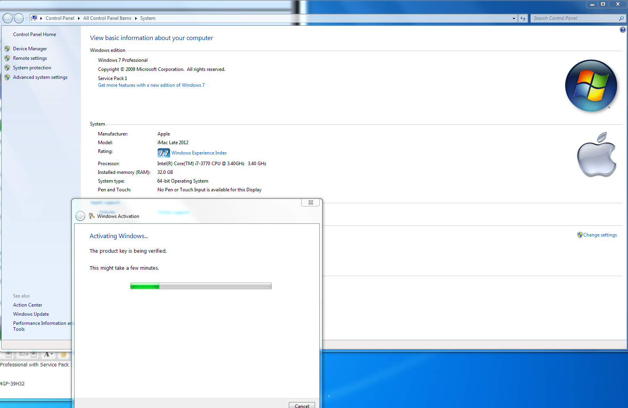Click the "4GP-39H32" text in background window
The height and width of the screenshot is (408, 628).
click(12, 384)
